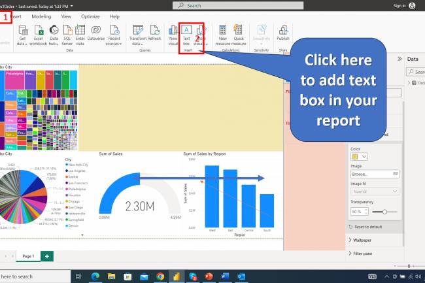The width and height of the screenshot is (425, 283).
Task: Click the image Browse file icon
Action: (396, 174)
